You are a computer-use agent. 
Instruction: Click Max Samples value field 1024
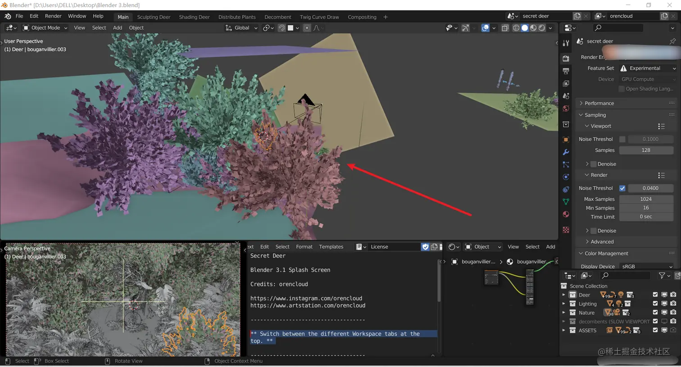pos(646,199)
